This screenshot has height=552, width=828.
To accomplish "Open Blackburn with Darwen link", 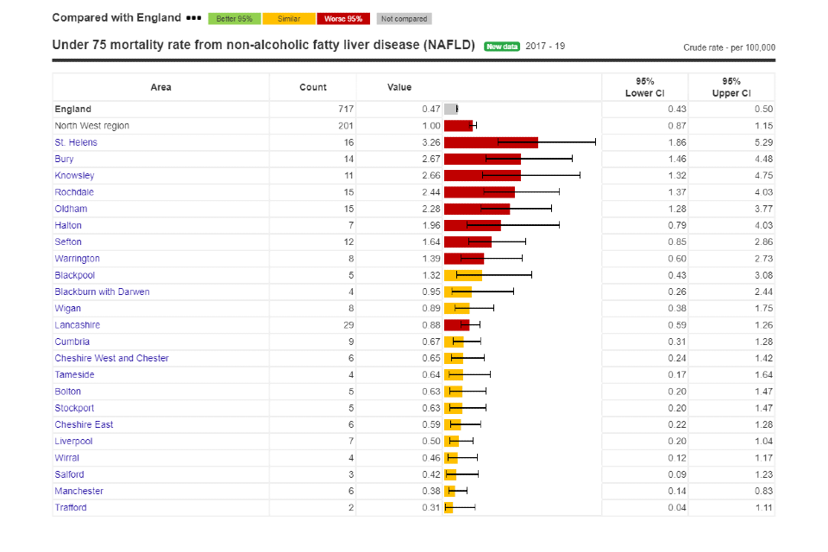I will [x=102, y=292].
